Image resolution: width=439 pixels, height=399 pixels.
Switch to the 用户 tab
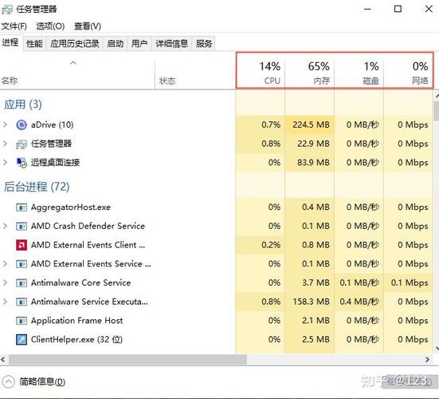tap(139, 43)
